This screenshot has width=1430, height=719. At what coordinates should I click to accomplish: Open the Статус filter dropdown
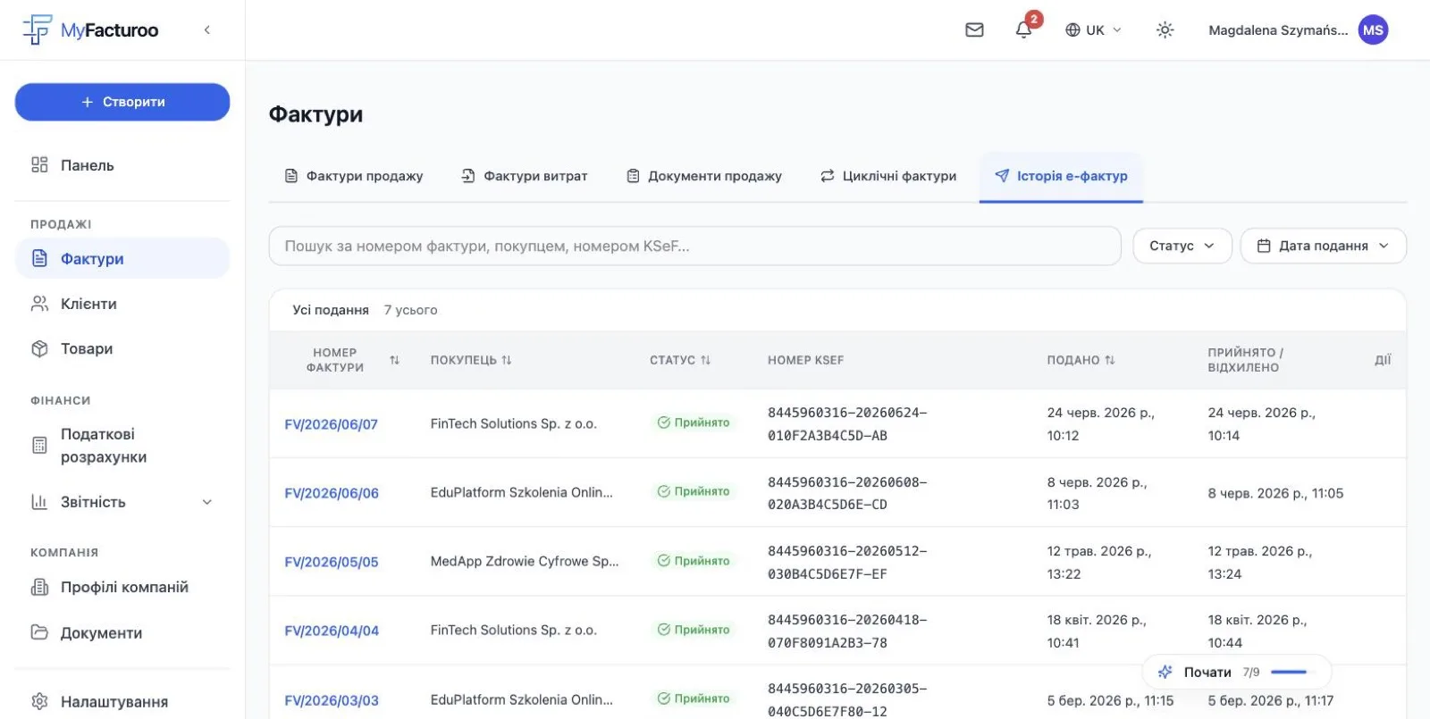(x=1182, y=246)
